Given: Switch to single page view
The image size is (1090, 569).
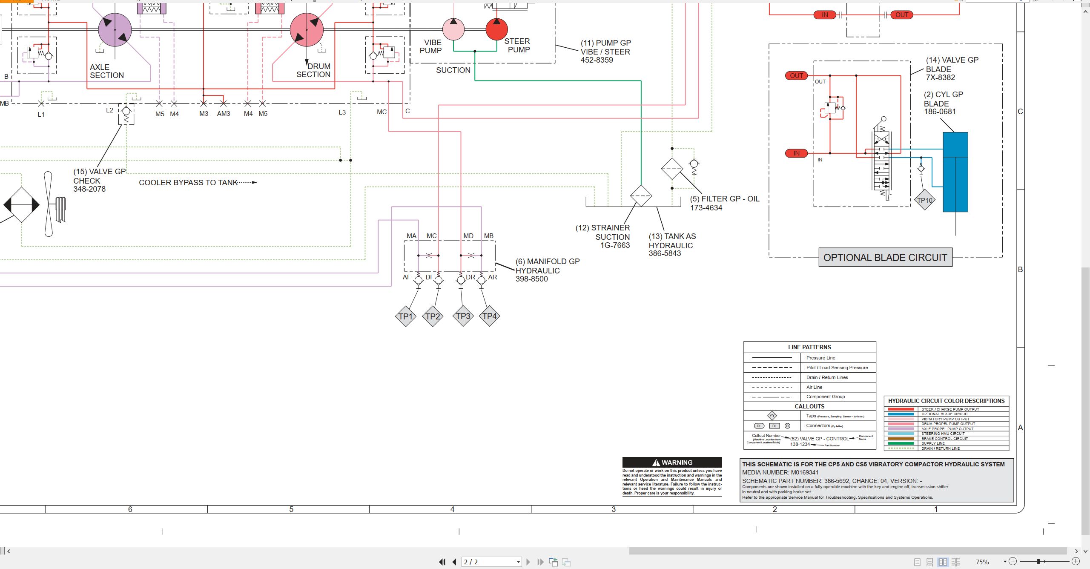Looking at the screenshot, I should [917, 562].
